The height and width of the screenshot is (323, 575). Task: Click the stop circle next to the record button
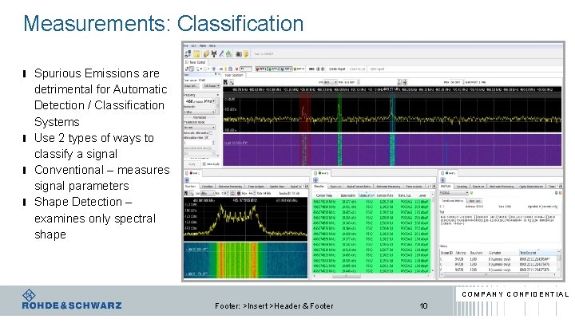coord(323,69)
